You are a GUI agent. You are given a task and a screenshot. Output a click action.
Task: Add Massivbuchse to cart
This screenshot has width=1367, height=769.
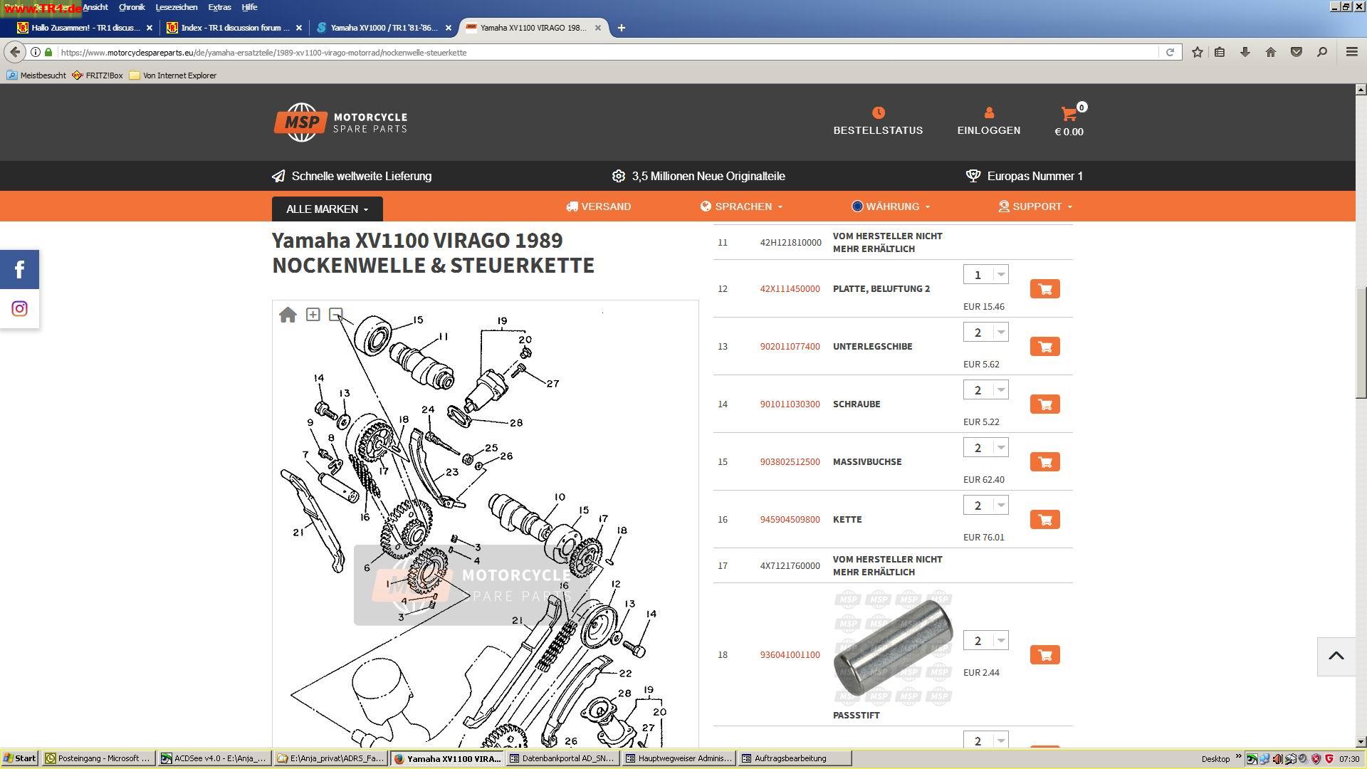coord(1044,461)
